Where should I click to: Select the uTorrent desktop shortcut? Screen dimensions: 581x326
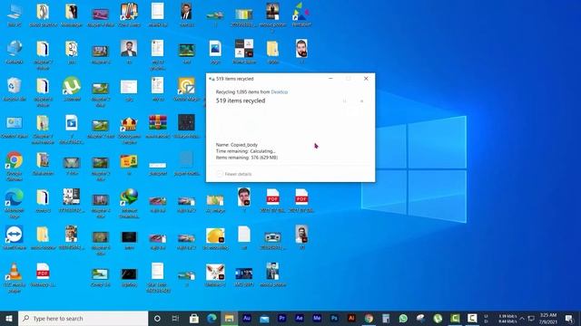pos(72,89)
